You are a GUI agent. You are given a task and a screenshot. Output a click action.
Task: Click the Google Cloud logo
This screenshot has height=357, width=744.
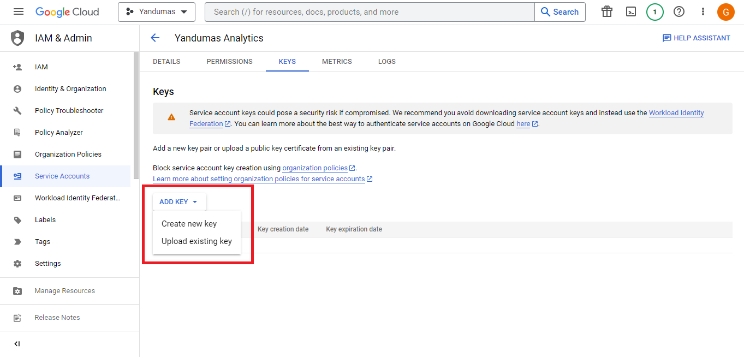click(x=67, y=12)
